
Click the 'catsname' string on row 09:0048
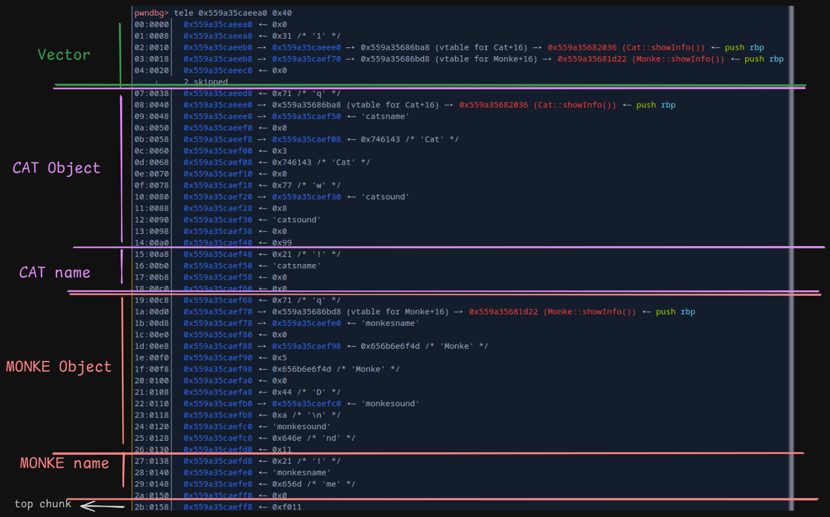point(386,116)
